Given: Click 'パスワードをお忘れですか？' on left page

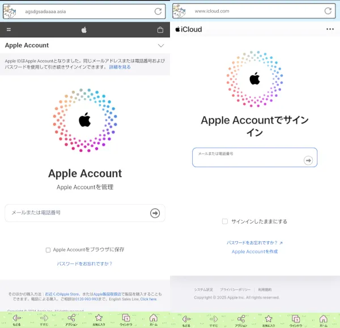Looking at the screenshot, I should [84, 264].
